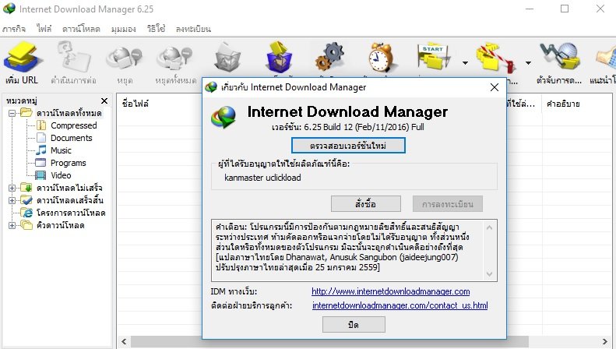Expand the ดาวน์โหลดเสร็จสิ้น tree node

pyautogui.click(x=12, y=200)
